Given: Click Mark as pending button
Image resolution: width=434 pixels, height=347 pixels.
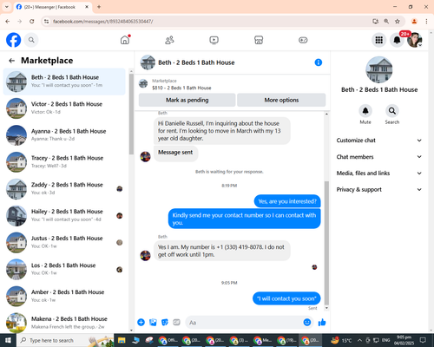Looking at the screenshot, I should pos(187,100).
